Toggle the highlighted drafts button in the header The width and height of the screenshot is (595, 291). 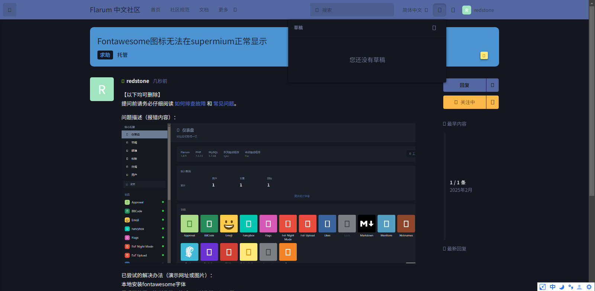440,10
